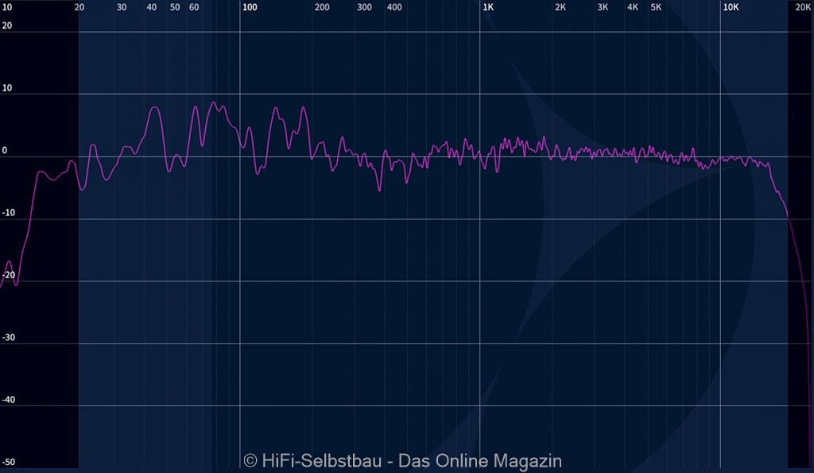The width and height of the screenshot is (814, 473).
Task: Select the -40 dB level label
Action: pos(8,400)
